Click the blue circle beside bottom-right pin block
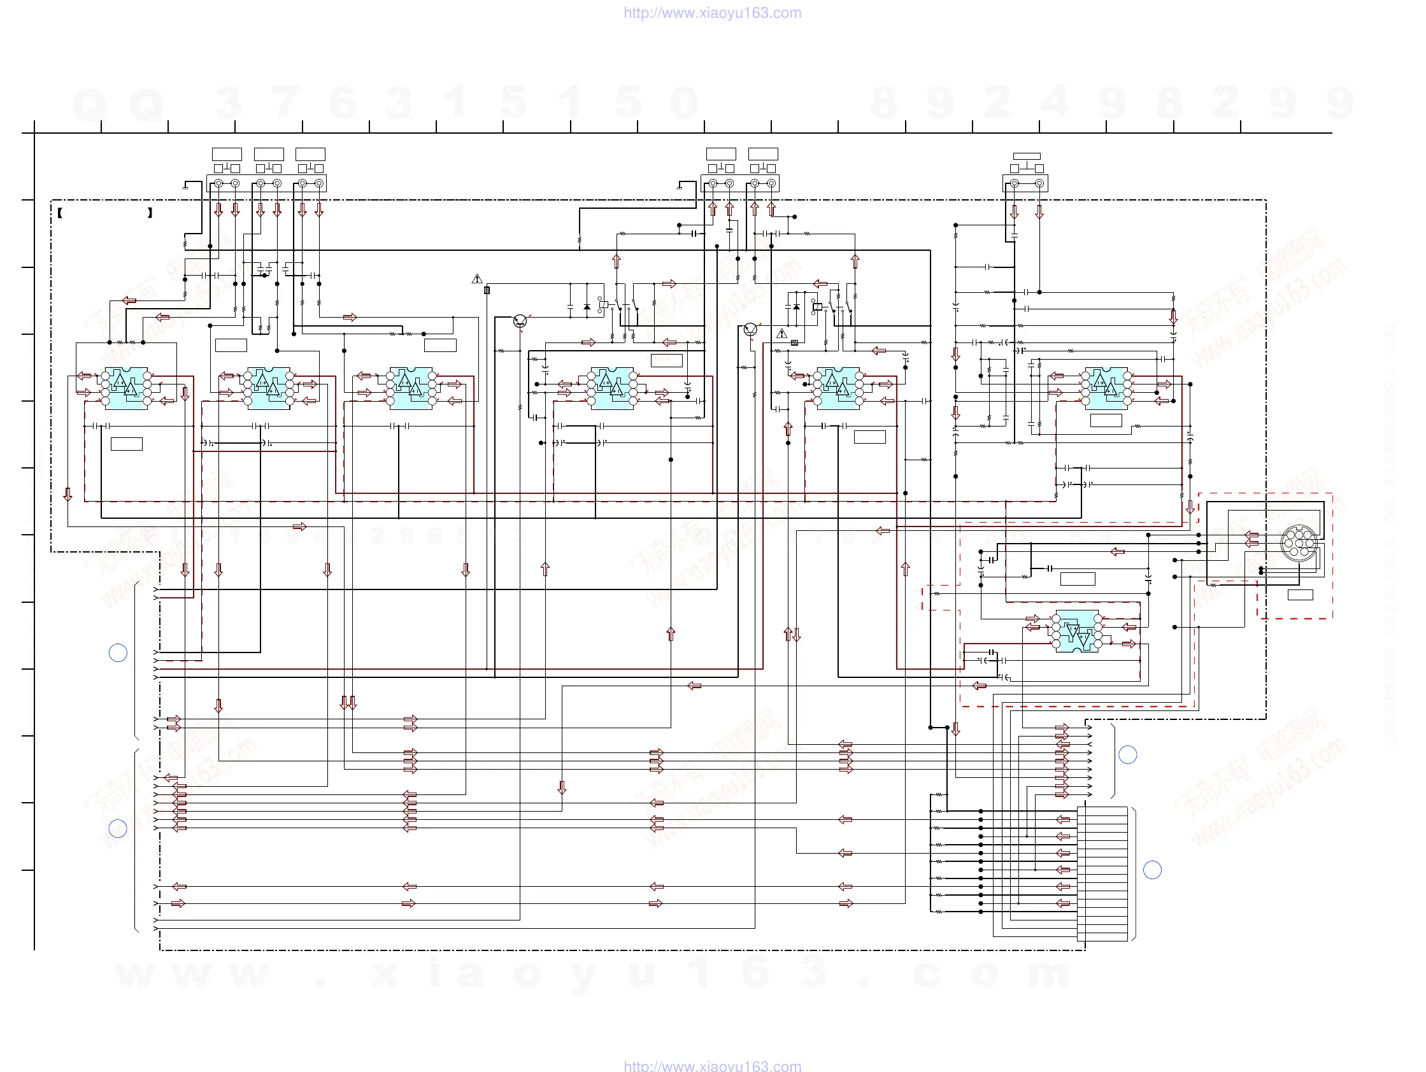Image resolution: width=1426 pixels, height=1072 pixels. pyautogui.click(x=1152, y=870)
